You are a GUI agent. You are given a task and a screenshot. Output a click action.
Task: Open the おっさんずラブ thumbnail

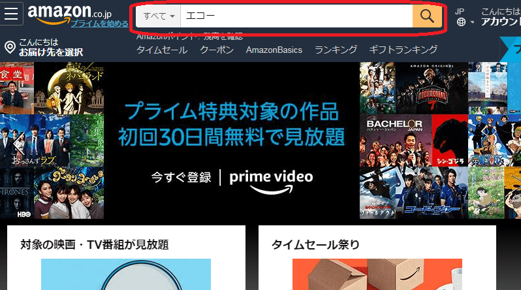[35, 140]
